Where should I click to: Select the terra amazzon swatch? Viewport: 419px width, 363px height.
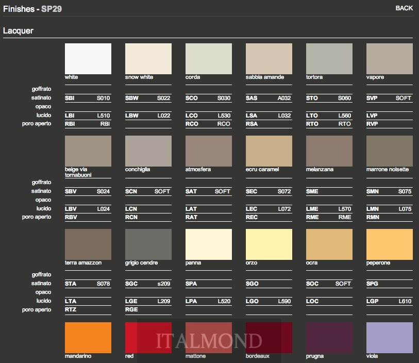88,244
